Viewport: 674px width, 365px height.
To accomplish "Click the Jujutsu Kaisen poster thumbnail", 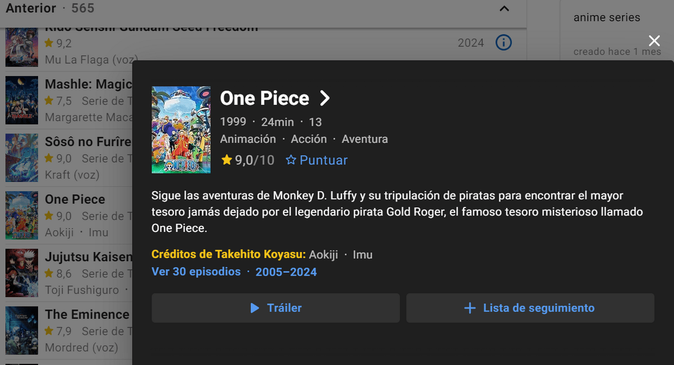I will click(22, 273).
